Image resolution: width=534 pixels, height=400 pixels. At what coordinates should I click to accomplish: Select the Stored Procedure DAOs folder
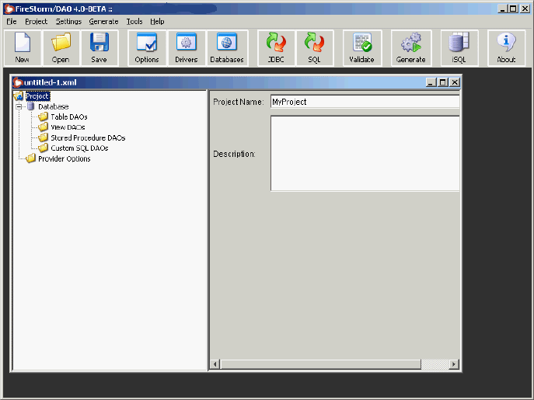[88, 138]
